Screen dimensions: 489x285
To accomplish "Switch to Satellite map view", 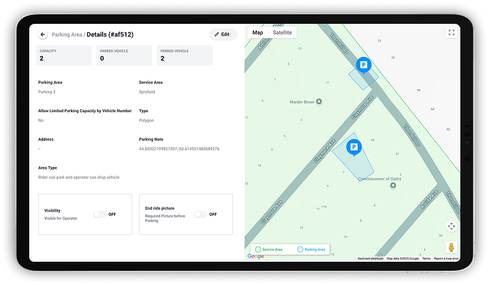I will [x=282, y=33].
